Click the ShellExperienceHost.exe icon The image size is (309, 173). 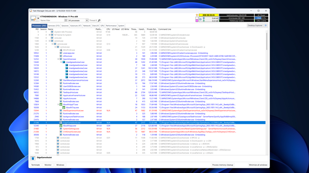[x=61, y=111]
